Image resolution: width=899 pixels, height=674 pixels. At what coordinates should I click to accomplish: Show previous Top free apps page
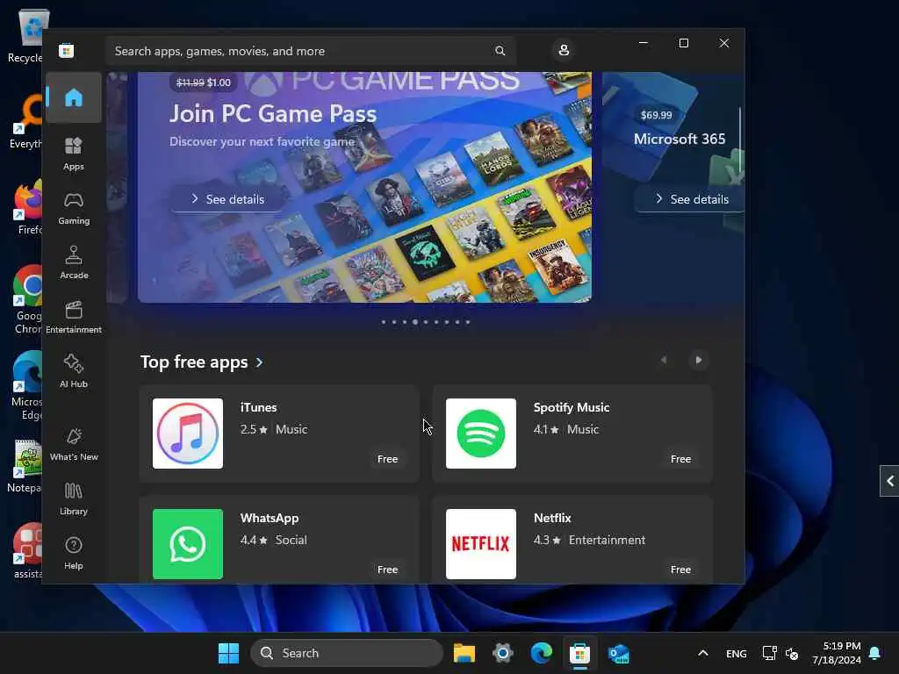click(x=664, y=360)
